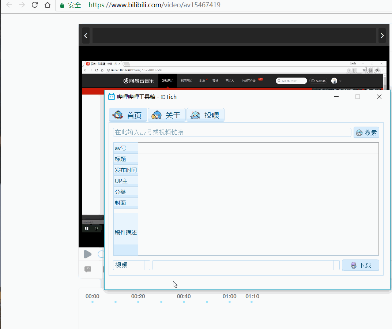Image resolution: width=392 pixels, height=329 pixels.
Task: Grab the round video progress handle
Action: point(101,254)
